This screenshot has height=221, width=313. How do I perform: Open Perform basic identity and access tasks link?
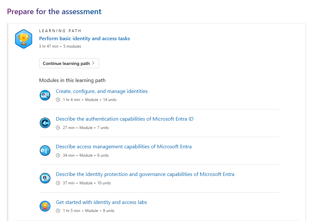pos(84,38)
